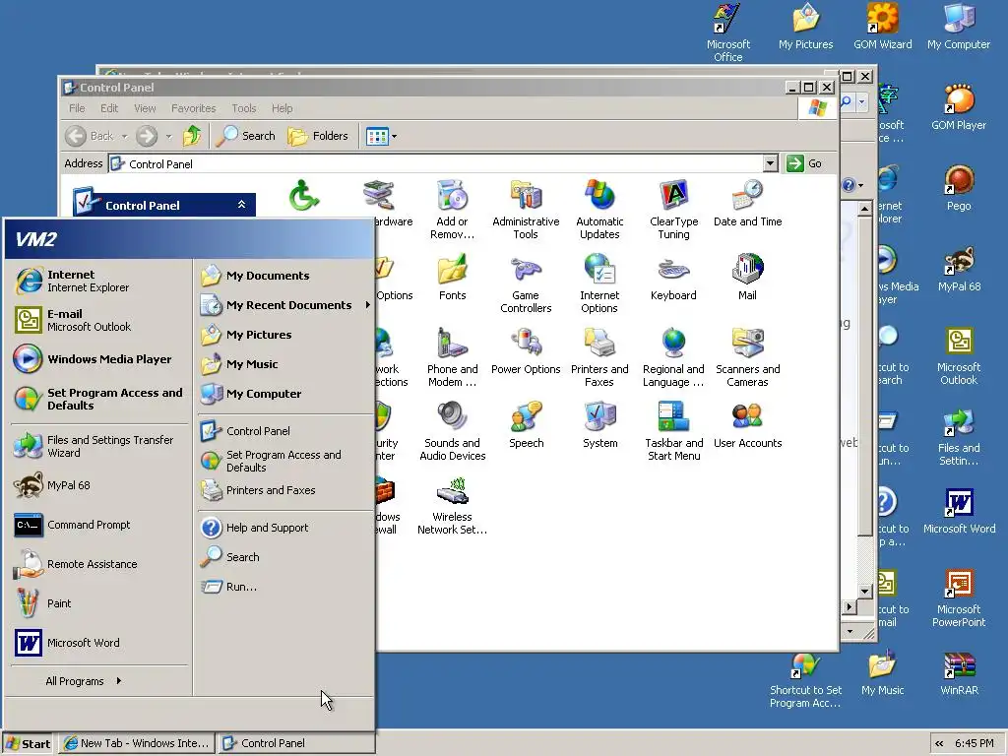Click the Up folder toolbar icon

coord(192,136)
